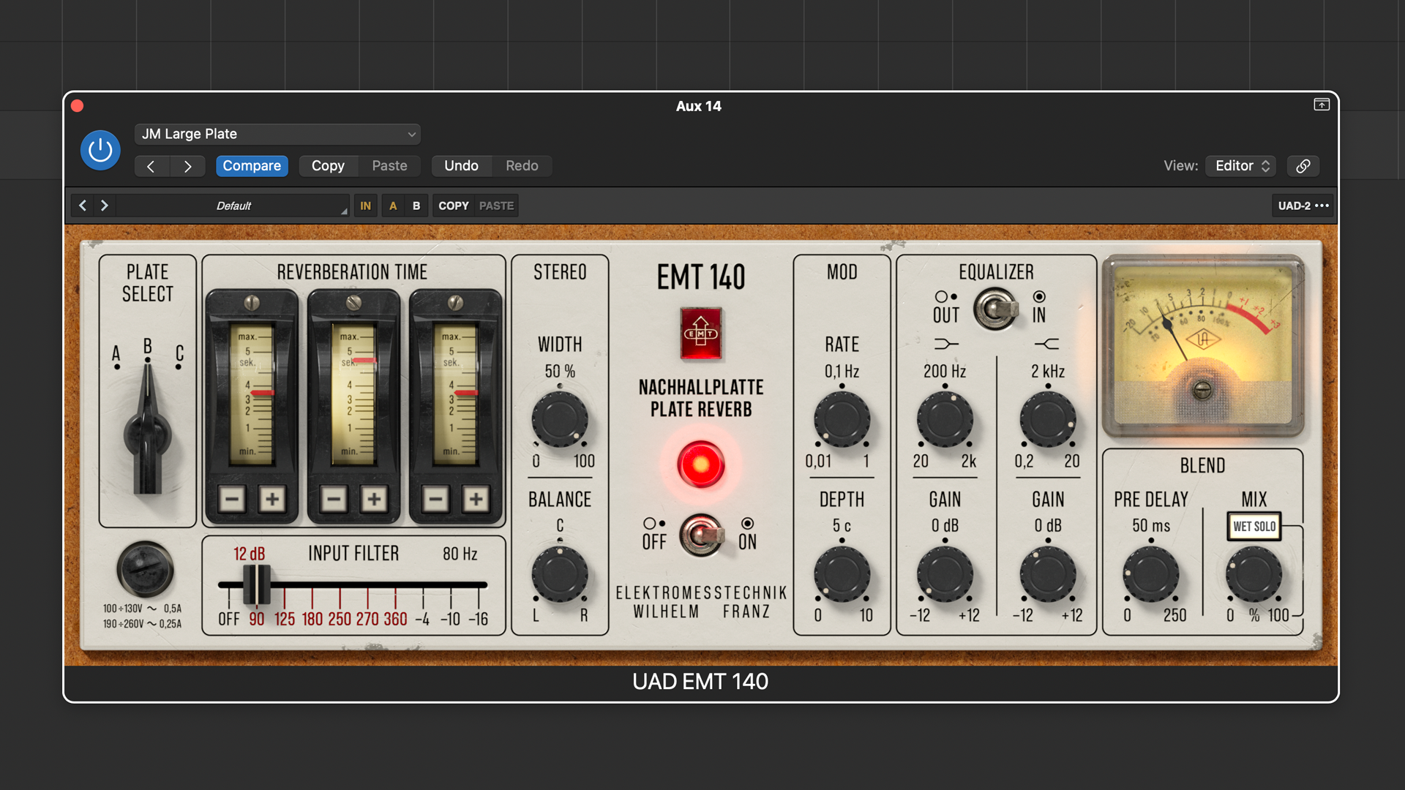The image size is (1405, 790).
Task: Click the VU meter adjustment screw
Action: click(1202, 391)
